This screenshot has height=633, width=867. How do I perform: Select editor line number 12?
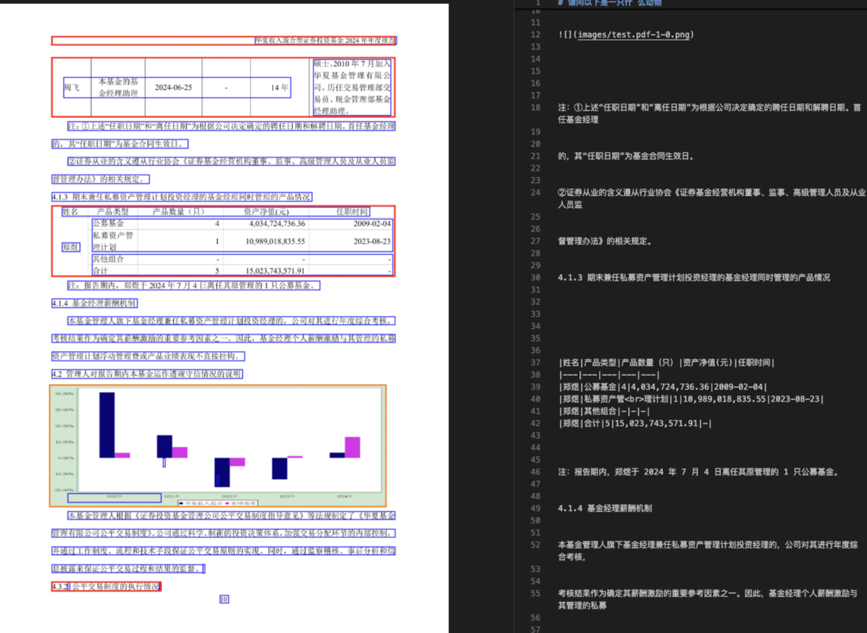[535, 34]
